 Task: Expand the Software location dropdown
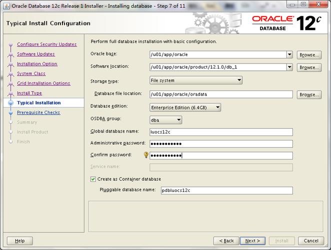point(289,67)
